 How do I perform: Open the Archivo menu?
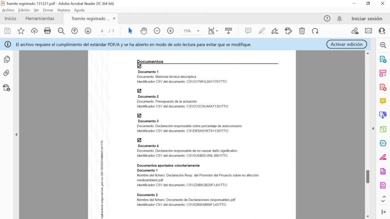8,10
